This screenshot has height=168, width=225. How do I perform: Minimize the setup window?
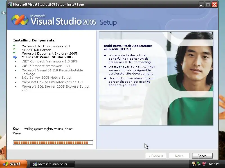pyautogui.click(x=201, y=4)
